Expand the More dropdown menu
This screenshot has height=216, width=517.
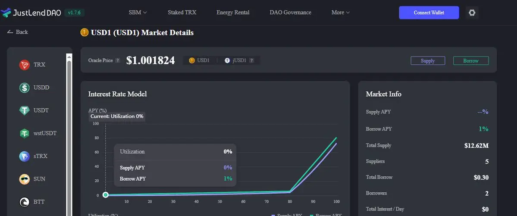[341, 13]
